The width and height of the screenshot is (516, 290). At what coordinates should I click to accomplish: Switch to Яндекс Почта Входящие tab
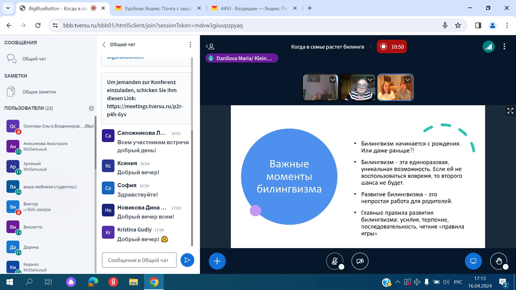coord(254,8)
